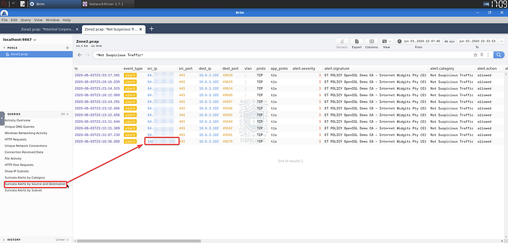Expand the History section
The height and width of the screenshot is (243, 508).
4,240
